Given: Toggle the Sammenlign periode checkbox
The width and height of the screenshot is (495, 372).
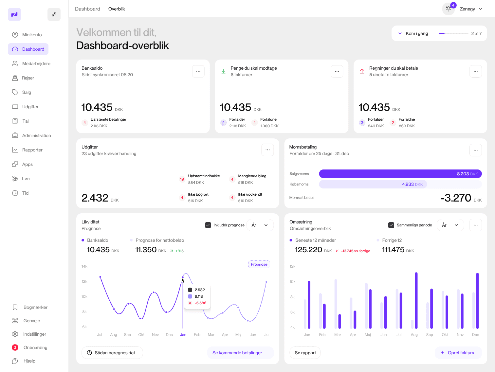Looking at the screenshot, I should tap(391, 225).
